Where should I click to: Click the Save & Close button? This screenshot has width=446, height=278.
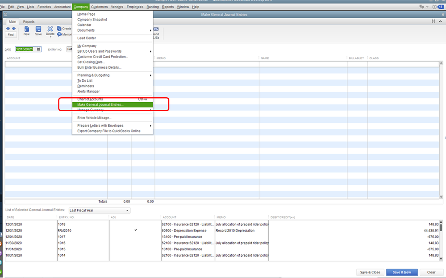tap(370, 272)
